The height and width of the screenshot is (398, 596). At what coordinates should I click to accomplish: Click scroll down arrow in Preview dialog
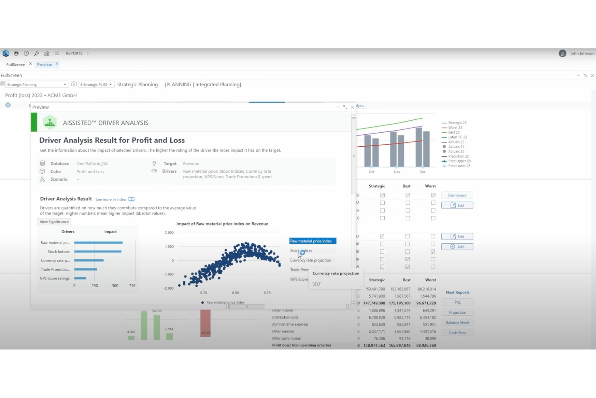pyautogui.click(x=354, y=301)
